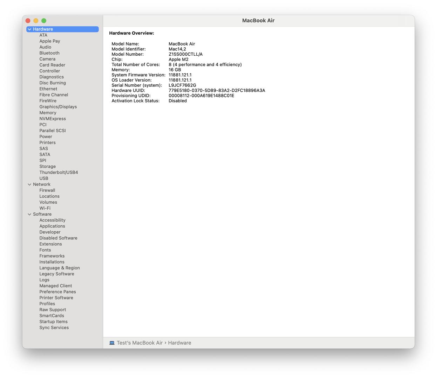
Task: Select SAS in the sidebar
Action: click(x=43, y=149)
